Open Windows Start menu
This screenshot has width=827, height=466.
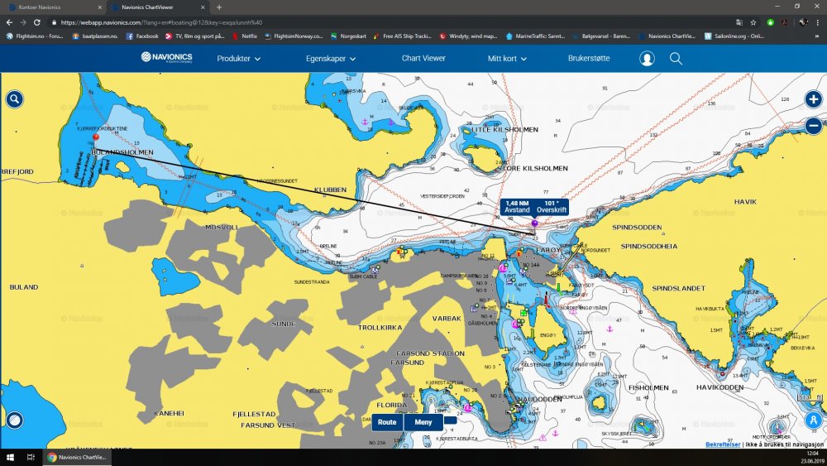11,457
